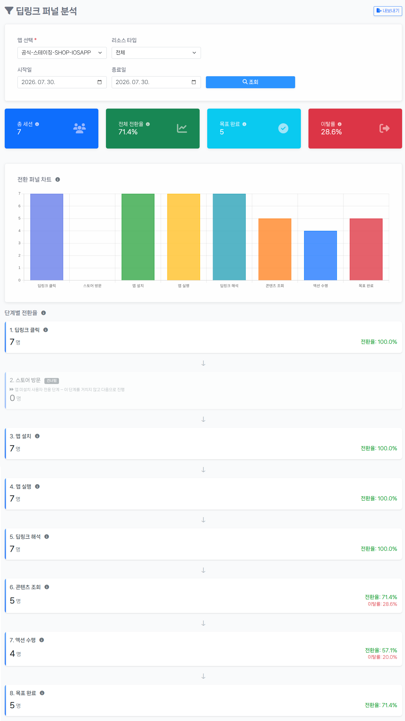Click the teal 딥링크 해석 bar in chart

(x=229, y=237)
